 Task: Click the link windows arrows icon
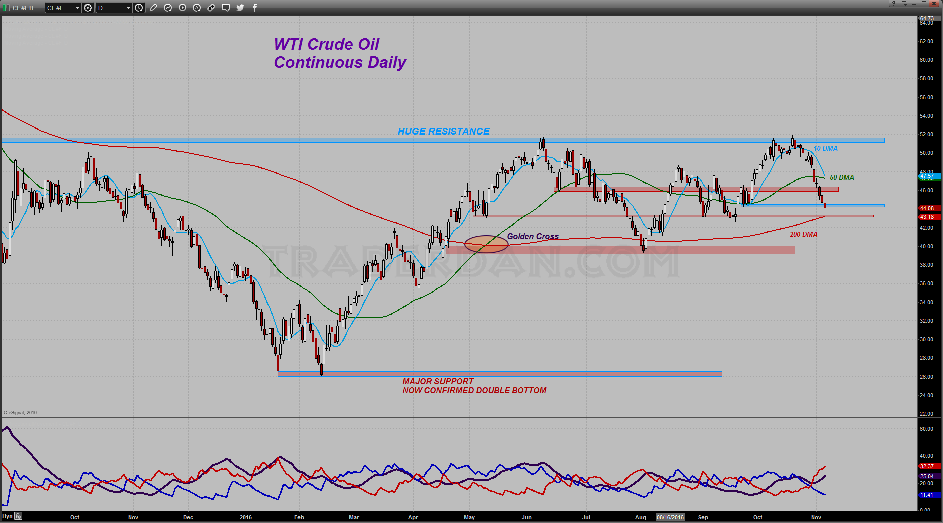click(x=211, y=8)
